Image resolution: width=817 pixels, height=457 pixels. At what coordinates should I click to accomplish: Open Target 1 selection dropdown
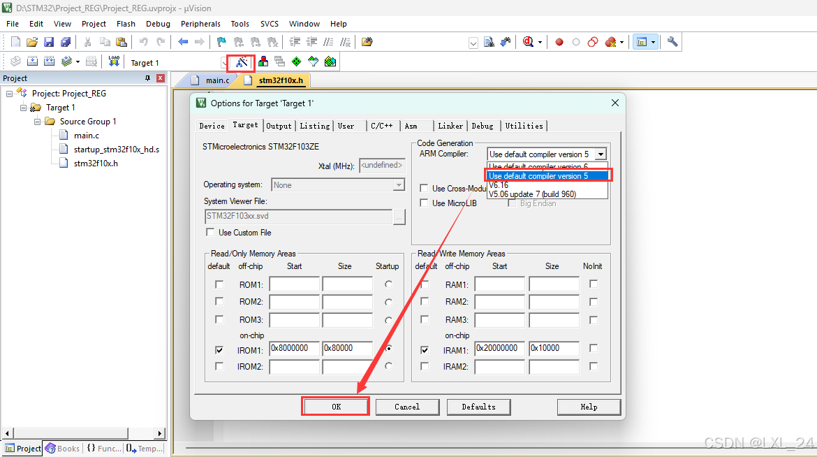tap(224, 63)
